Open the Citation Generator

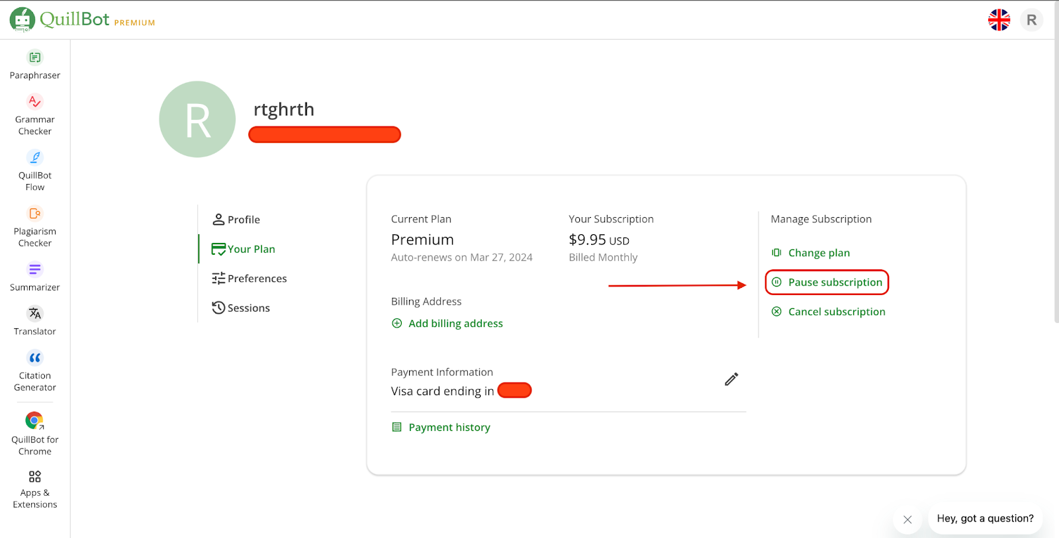pos(35,371)
